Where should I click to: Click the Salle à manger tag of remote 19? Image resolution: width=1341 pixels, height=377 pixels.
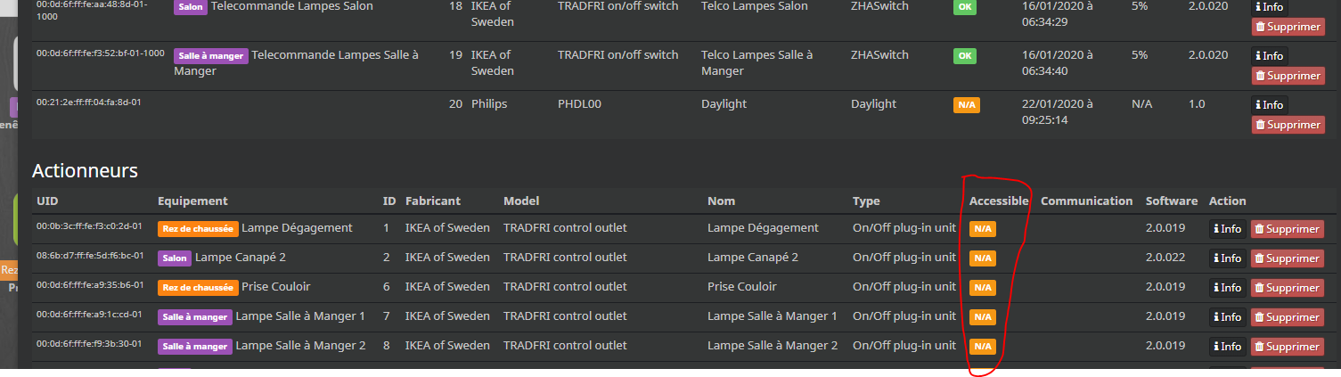211,55
